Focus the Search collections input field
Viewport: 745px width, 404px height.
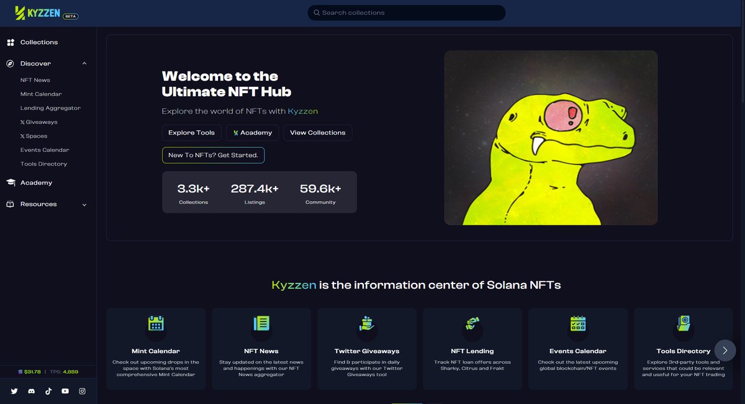[x=407, y=12]
